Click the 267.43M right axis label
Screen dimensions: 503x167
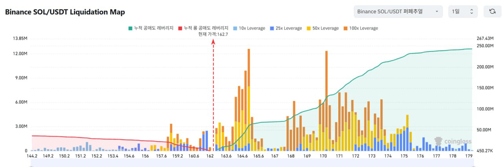(485, 39)
